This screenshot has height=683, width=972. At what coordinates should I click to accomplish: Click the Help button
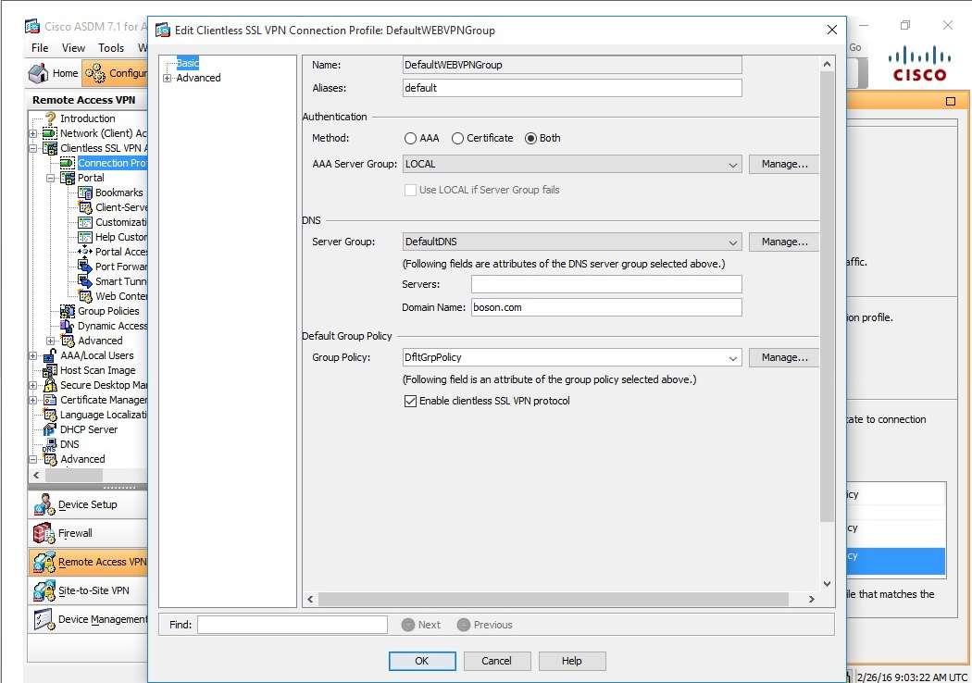tap(572, 661)
